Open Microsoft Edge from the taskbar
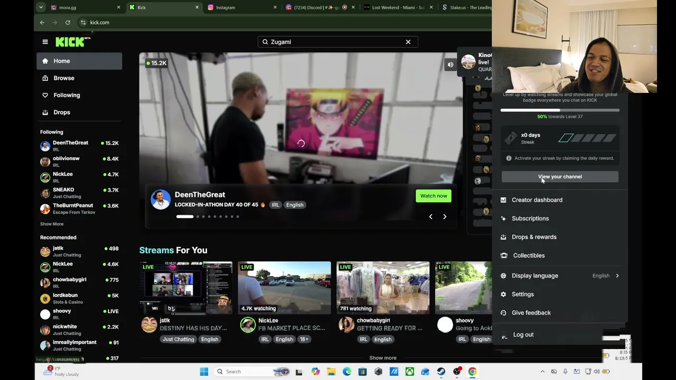Viewport: 676px width, 380px height. click(347, 372)
